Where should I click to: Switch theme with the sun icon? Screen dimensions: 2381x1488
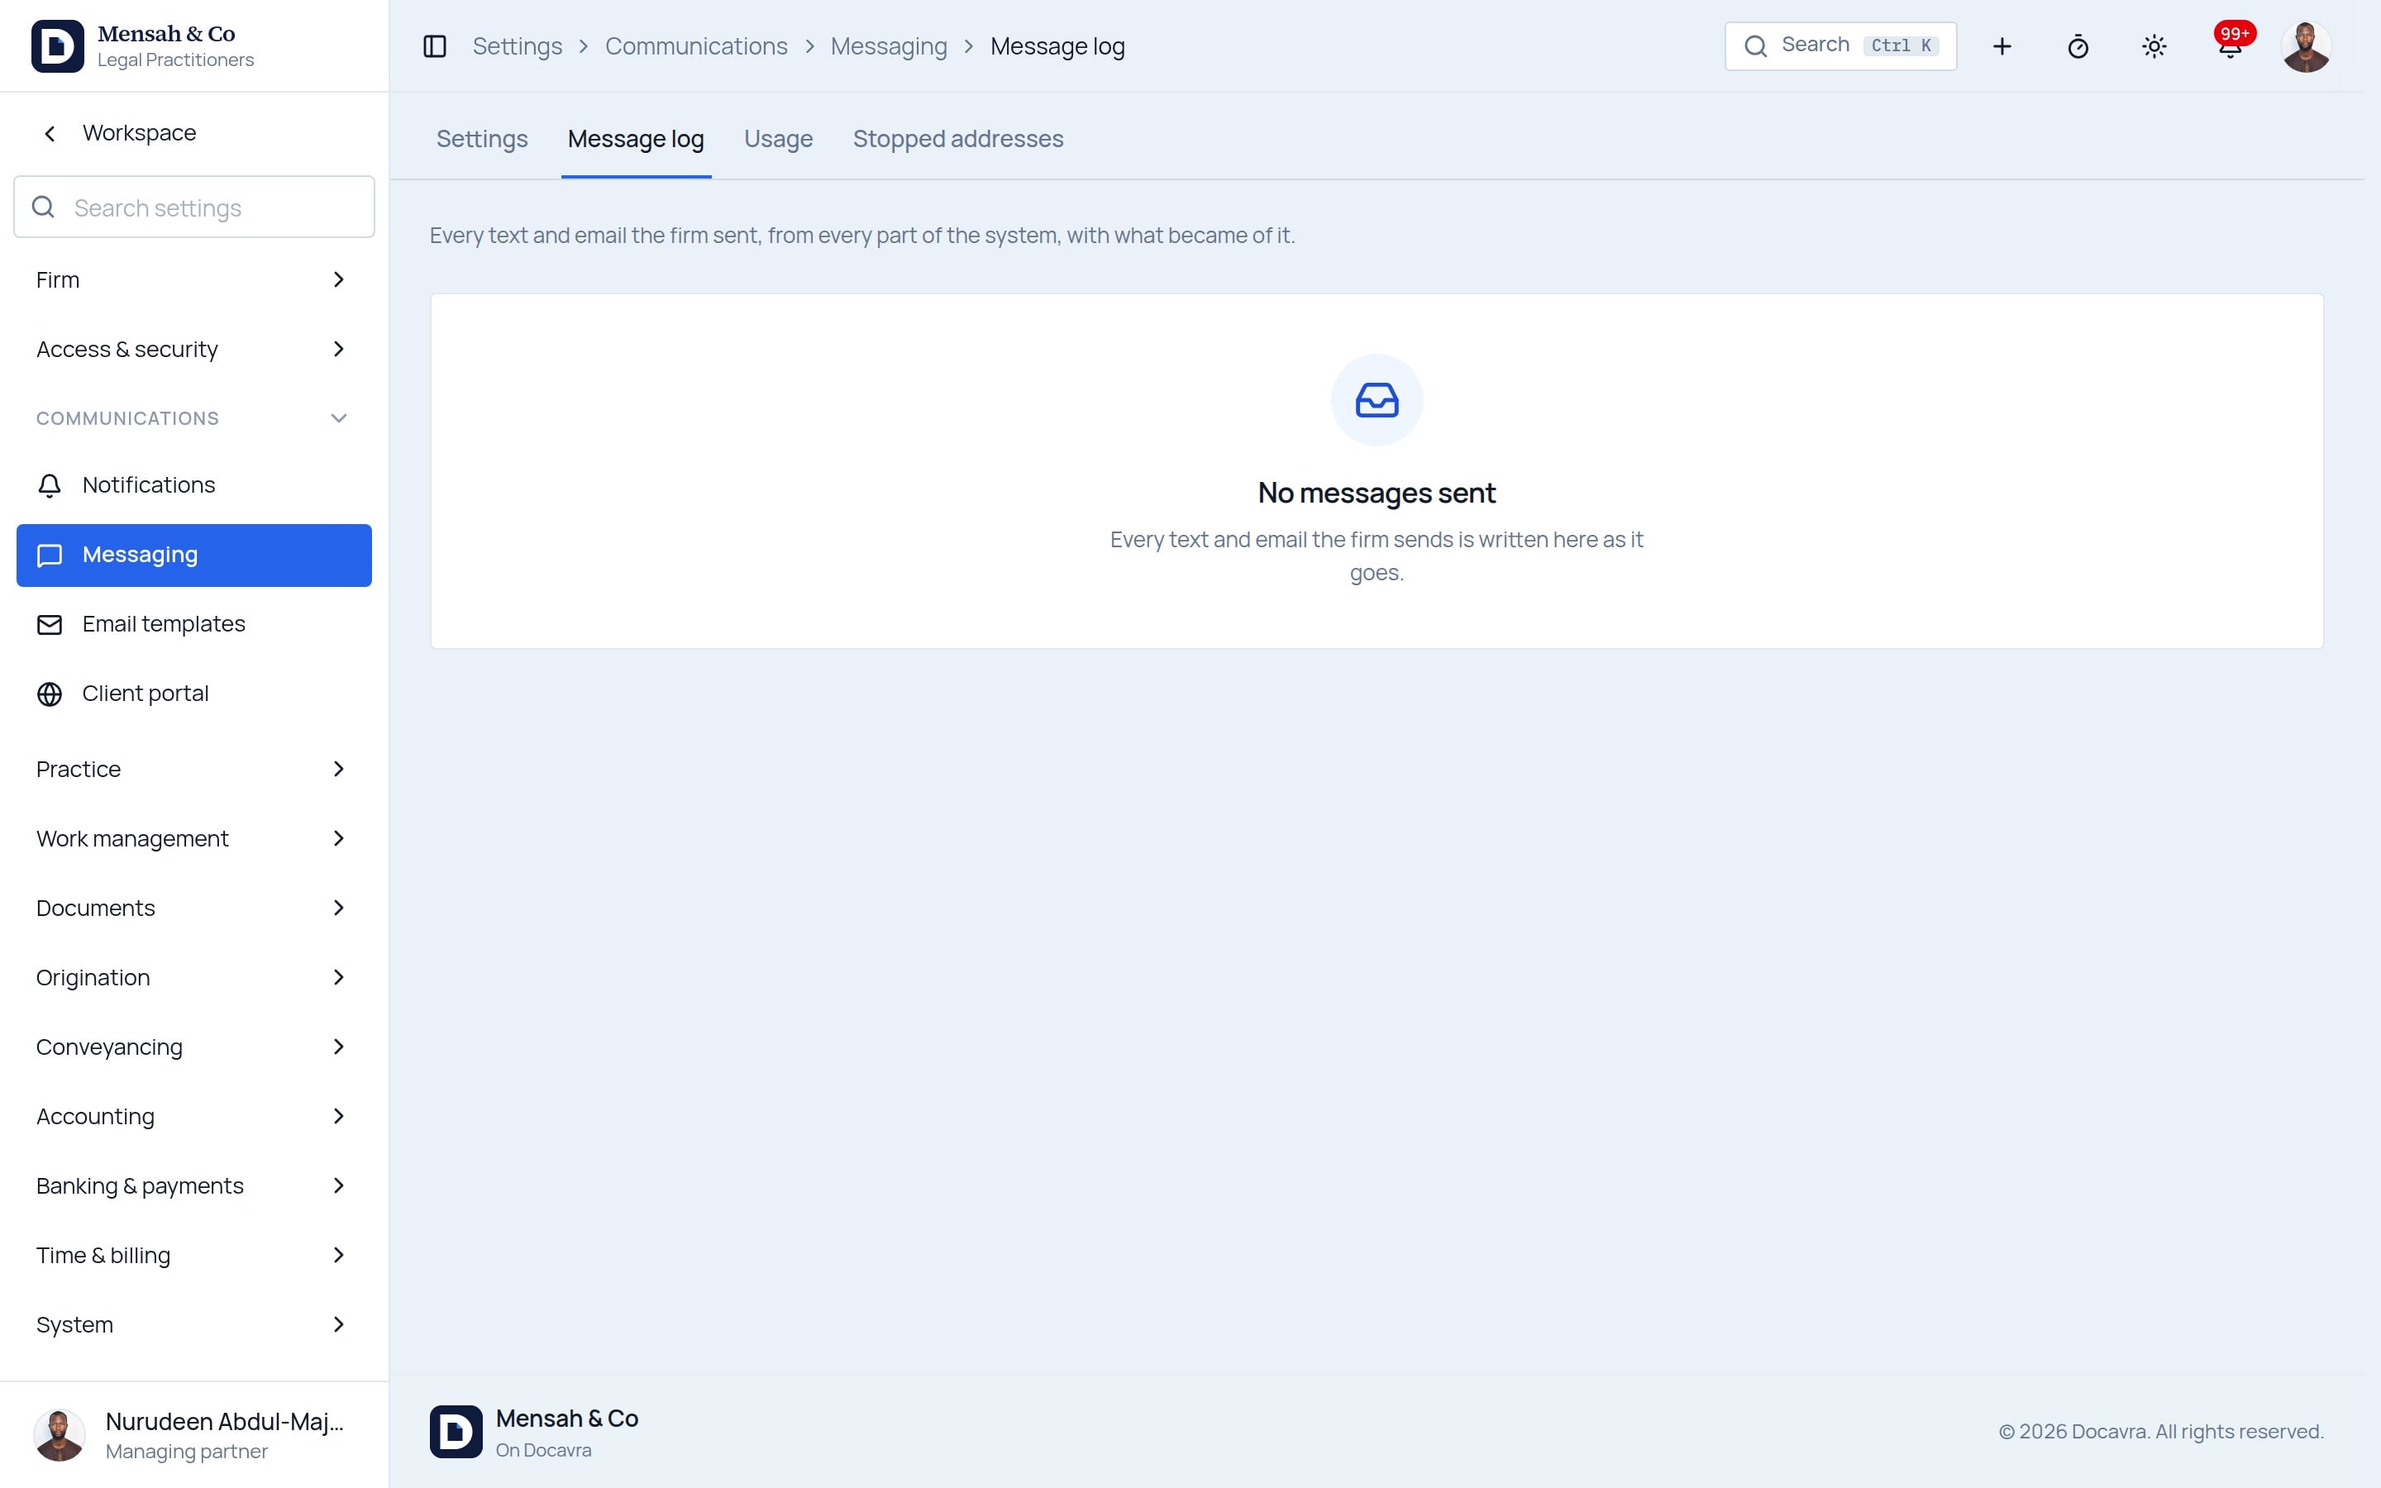coord(2154,46)
